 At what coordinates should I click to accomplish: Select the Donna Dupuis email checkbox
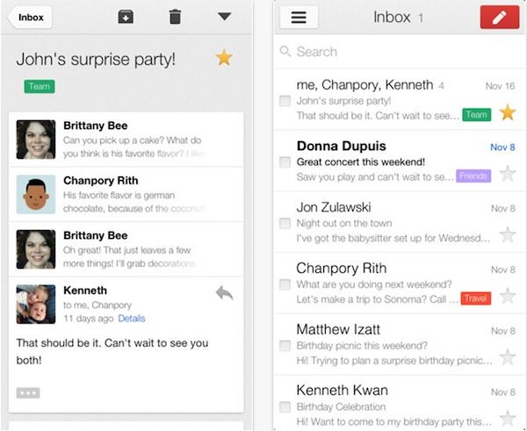pos(285,162)
